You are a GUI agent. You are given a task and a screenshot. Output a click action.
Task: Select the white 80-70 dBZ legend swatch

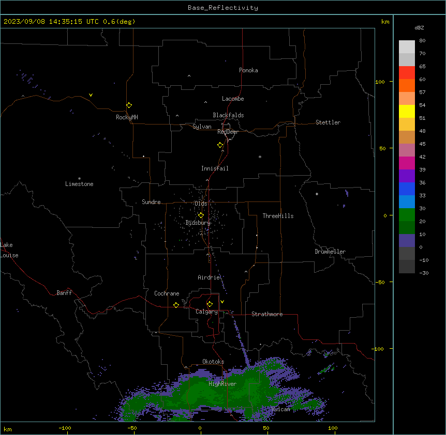(x=407, y=47)
